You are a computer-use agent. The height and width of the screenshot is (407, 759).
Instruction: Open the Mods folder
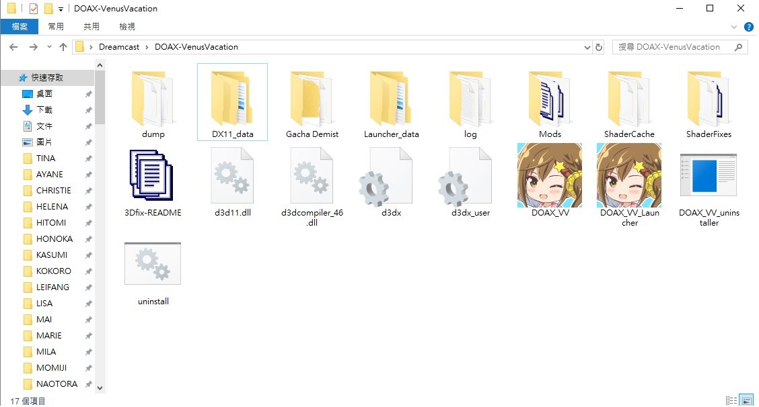pos(550,103)
